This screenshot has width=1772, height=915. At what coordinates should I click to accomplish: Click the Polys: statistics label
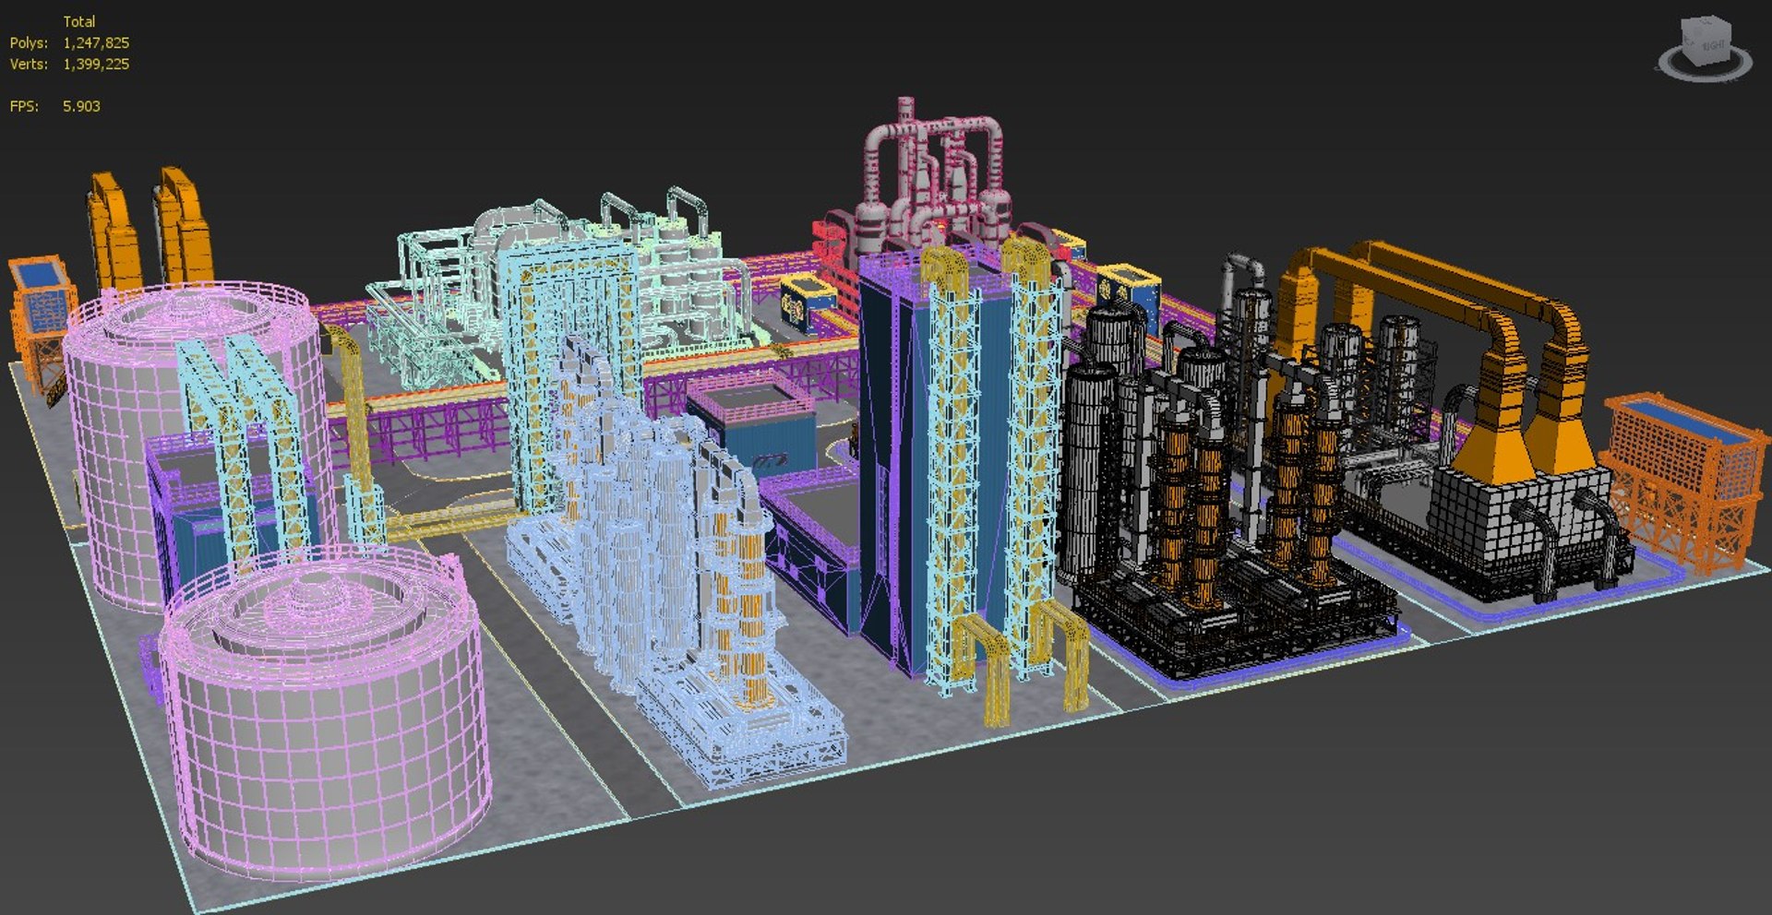(29, 42)
